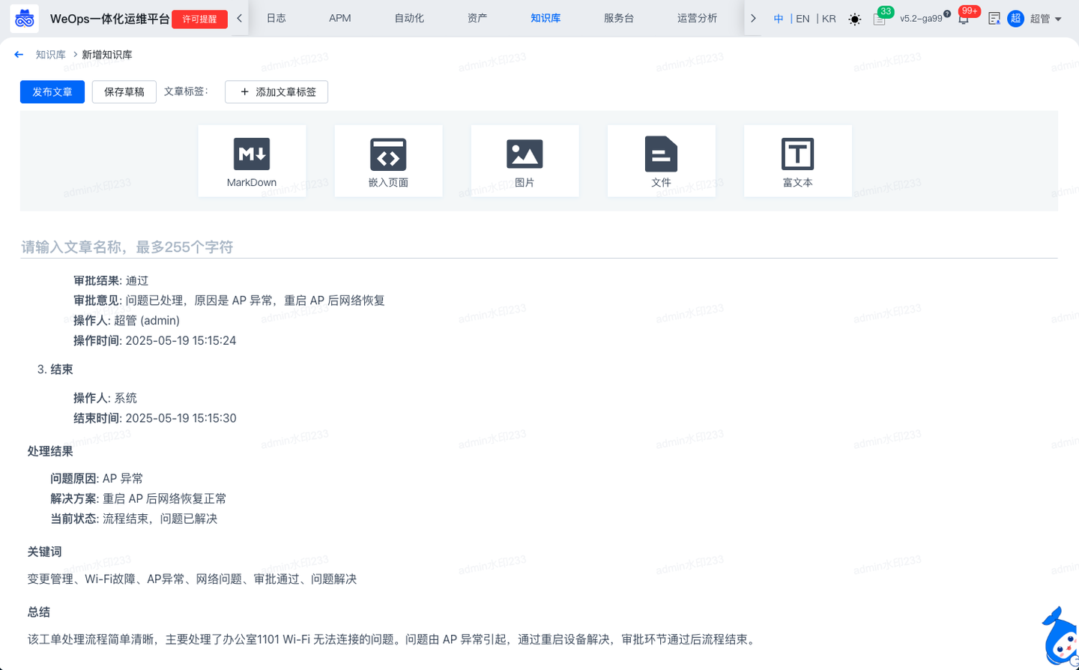Viewport: 1079px width, 670px height.
Task: Open messages via the icon with 33 badge
Action: coord(879,19)
